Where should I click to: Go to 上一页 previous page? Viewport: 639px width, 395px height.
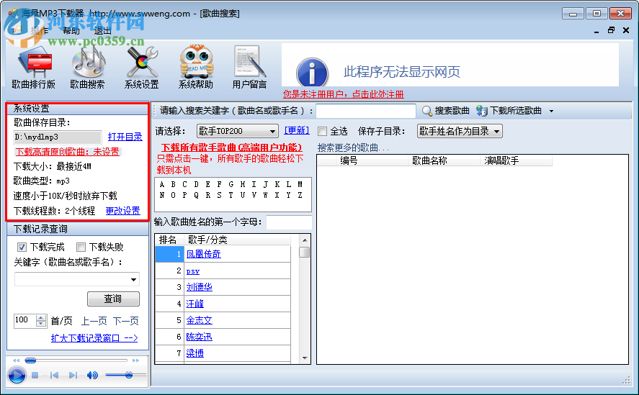click(94, 322)
